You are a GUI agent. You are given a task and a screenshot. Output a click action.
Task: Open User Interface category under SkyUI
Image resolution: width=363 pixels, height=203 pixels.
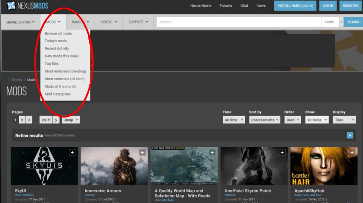pos(24,195)
